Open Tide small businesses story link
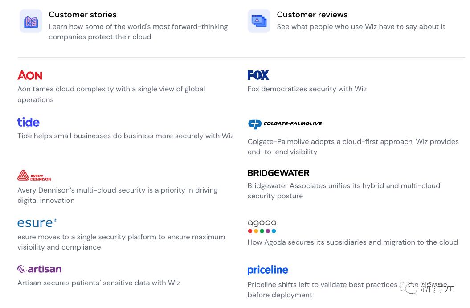 (125, 136)
